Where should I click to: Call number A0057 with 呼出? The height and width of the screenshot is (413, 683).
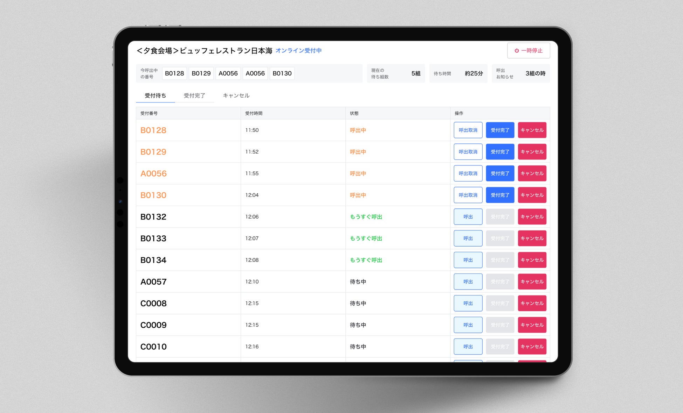(x=468, y=282)
